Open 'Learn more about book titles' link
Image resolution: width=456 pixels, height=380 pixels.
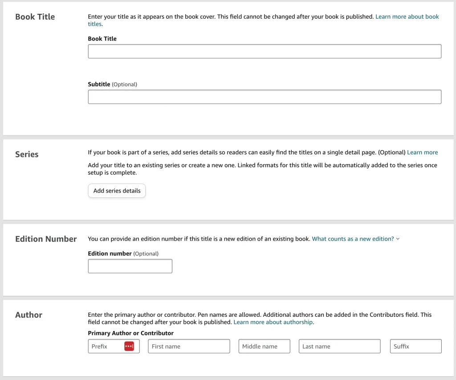tap(407, 17)
